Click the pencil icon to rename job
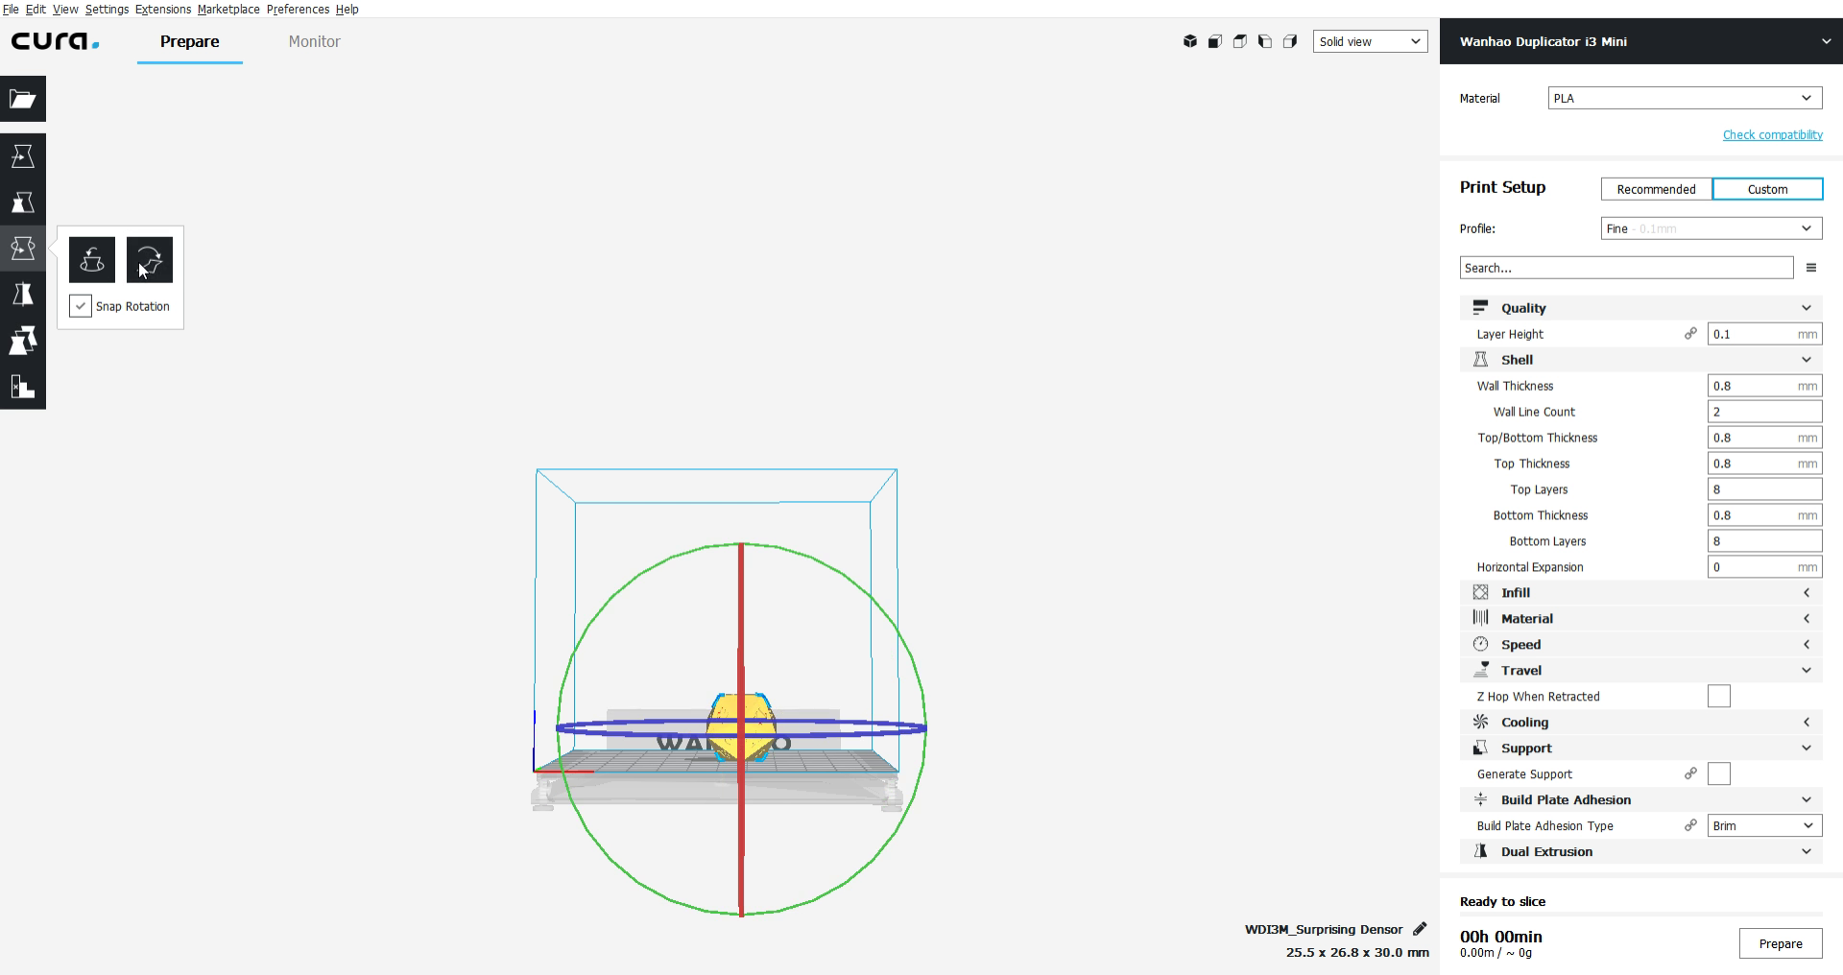The width and height of the screenshot is (1843, 975). (1420, 929)
